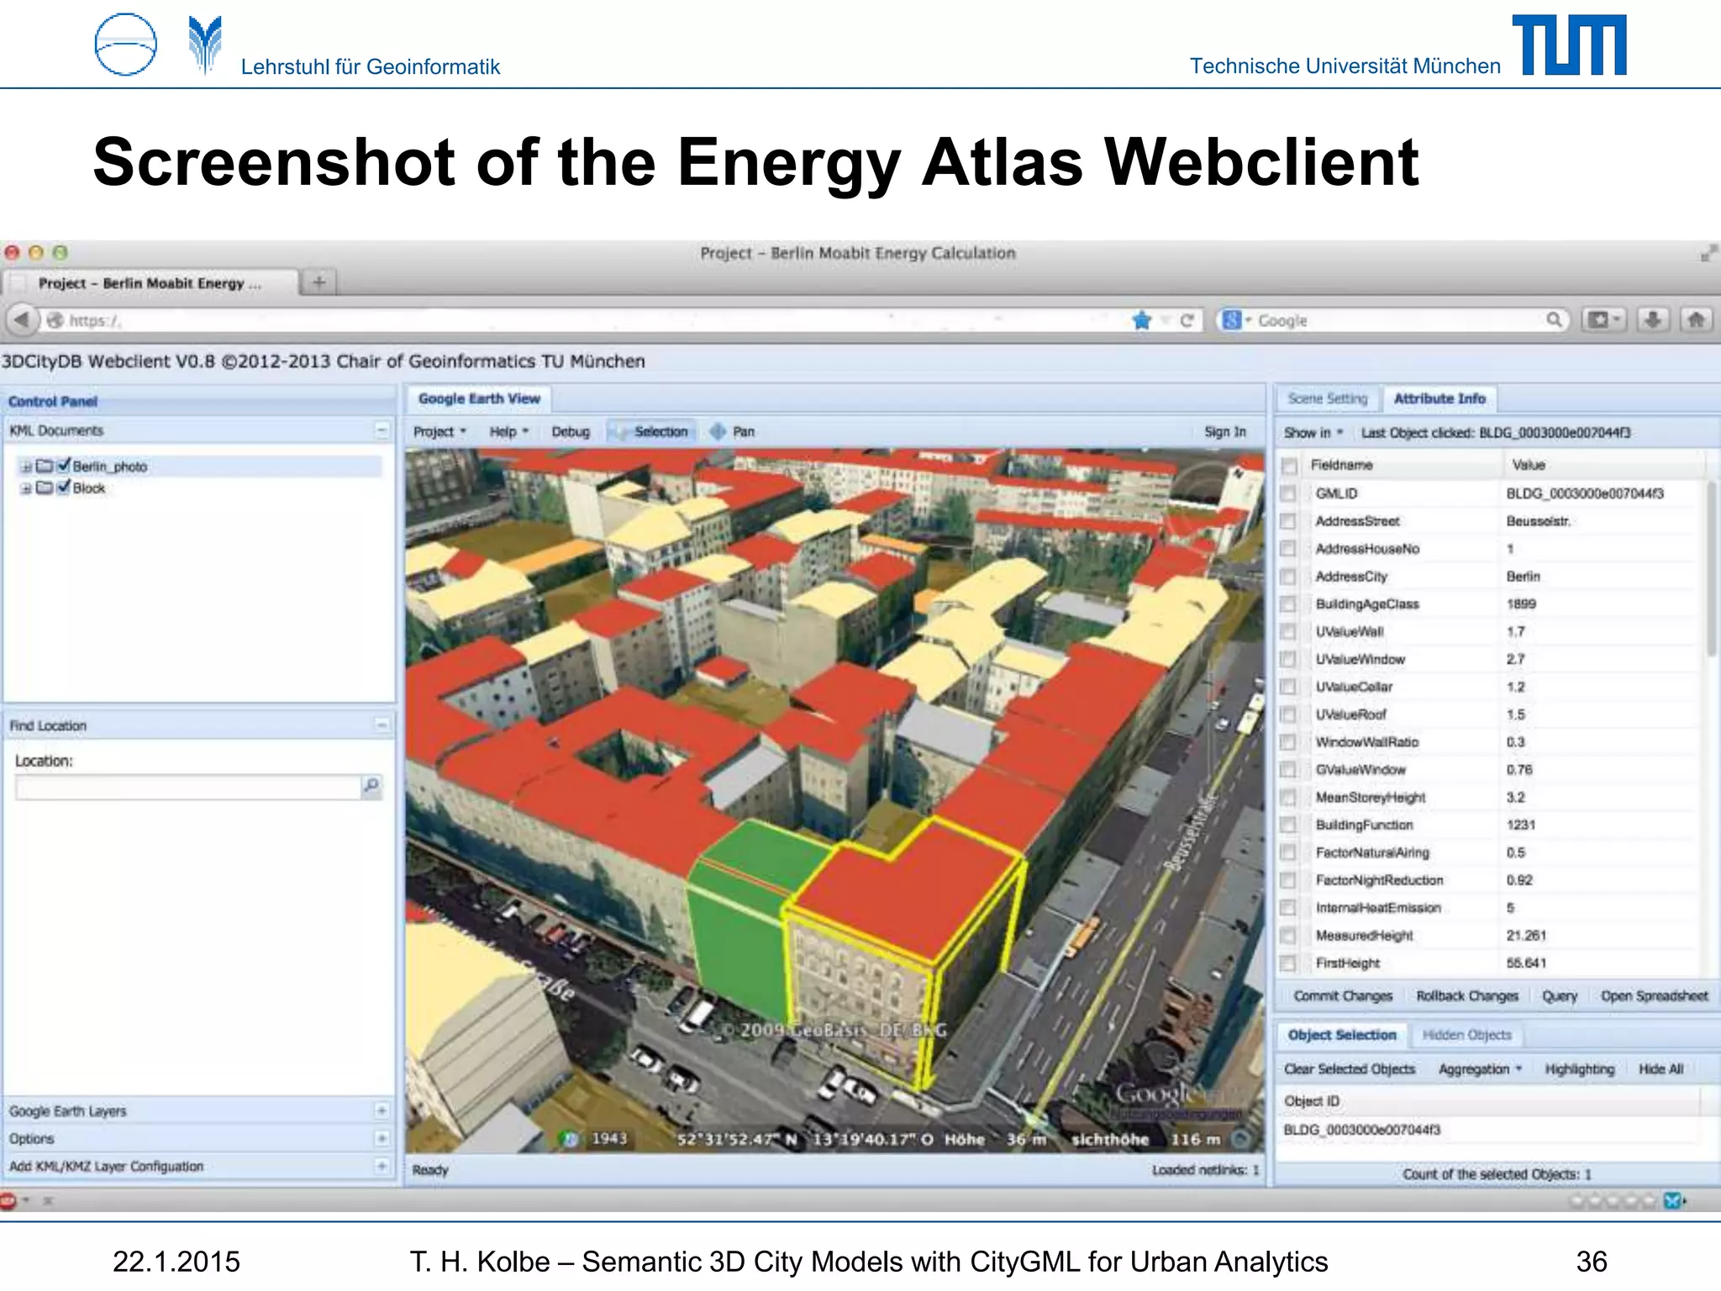The height and width of the screenshot is (1291, 1721).
Task: Click the Find Location search icon
Action: click(x=371, y=786)
